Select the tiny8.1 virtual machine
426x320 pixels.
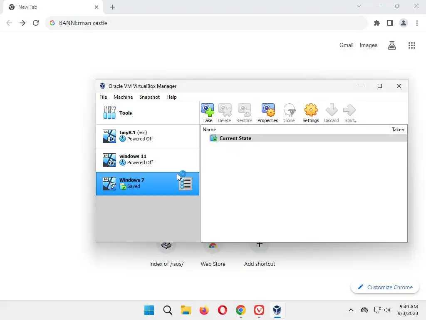148,136
